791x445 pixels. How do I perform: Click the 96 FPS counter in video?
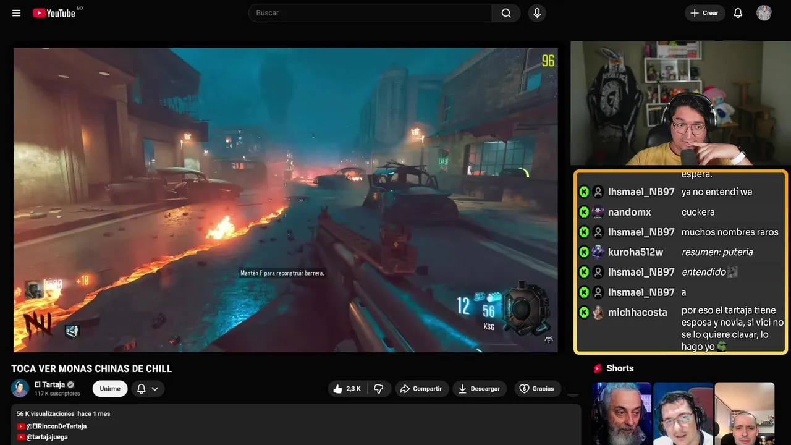point(548,61)
